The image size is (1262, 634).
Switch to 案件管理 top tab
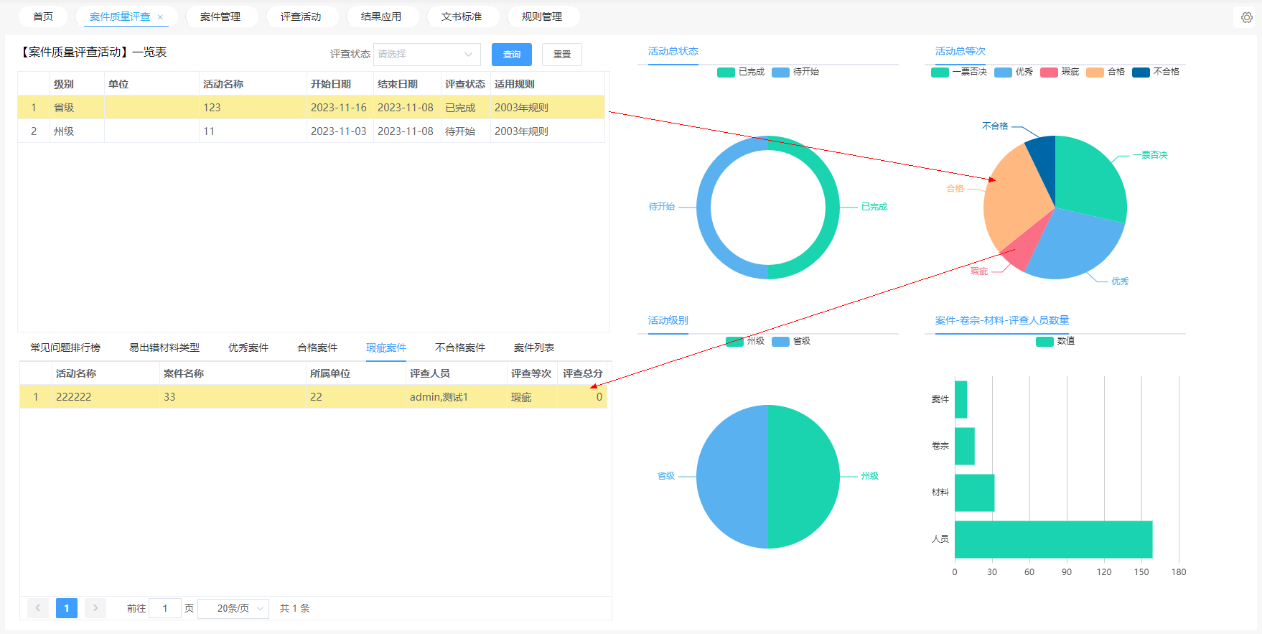[220, 17]
